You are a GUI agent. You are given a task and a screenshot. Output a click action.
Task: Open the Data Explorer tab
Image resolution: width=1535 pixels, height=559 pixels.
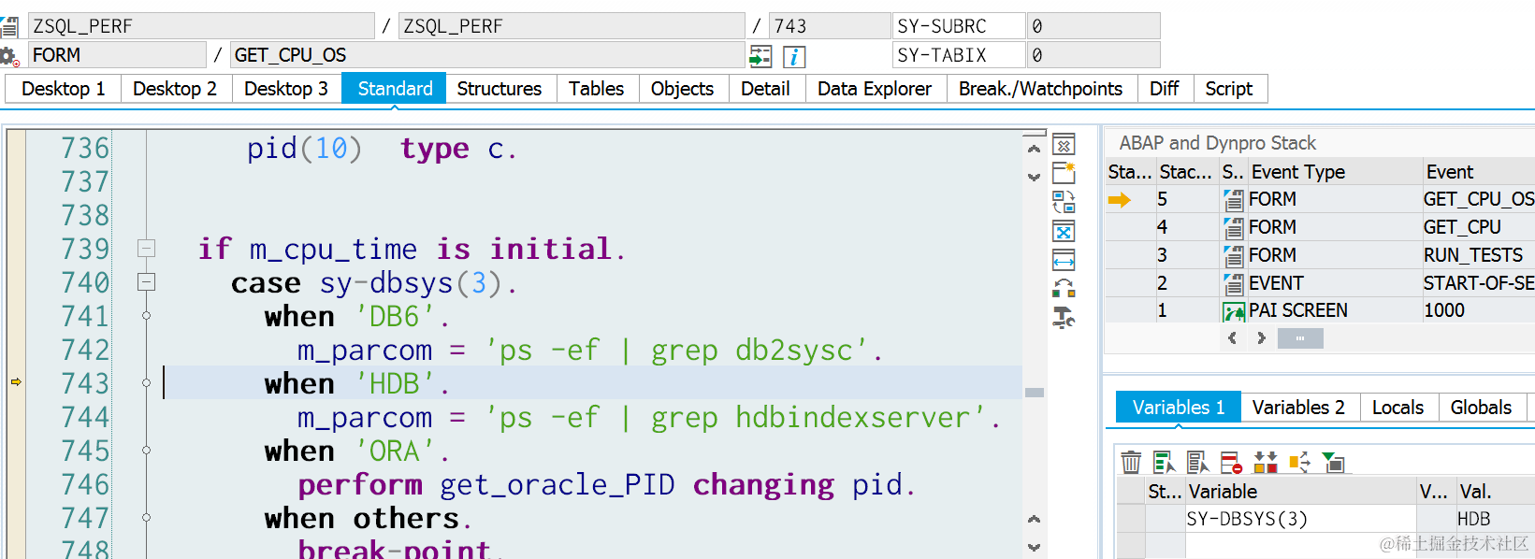875,89
